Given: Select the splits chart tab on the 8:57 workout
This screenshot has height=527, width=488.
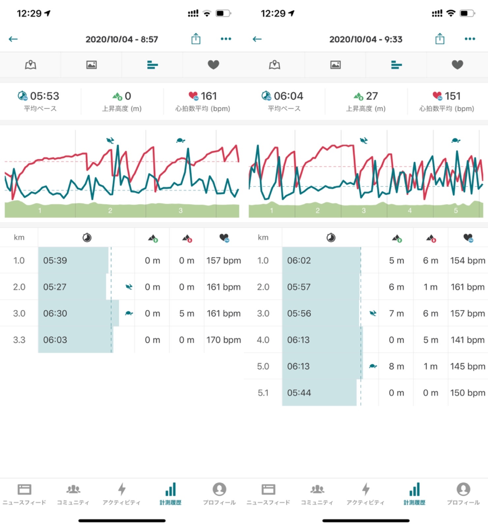Looking at the screenshot, I should pos(152,65).
